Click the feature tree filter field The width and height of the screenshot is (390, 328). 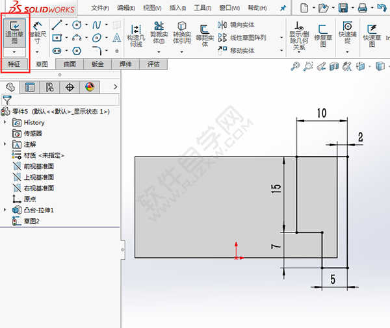pyautogui.click(x=60, y=100)
